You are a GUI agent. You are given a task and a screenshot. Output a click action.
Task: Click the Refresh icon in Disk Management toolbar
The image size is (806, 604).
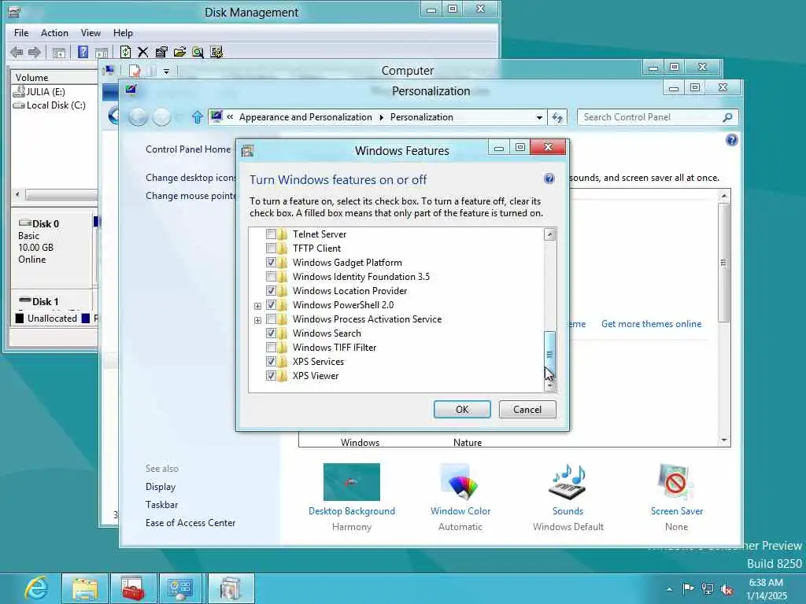[x=125, y=52]
